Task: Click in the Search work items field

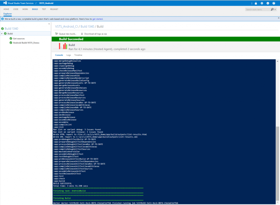Action: click(x=257, y=10)
